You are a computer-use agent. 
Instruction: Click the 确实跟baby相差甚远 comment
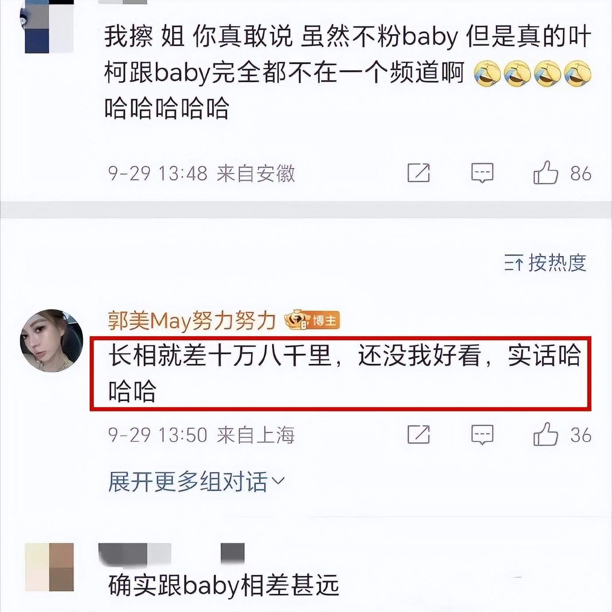(224, 585)
